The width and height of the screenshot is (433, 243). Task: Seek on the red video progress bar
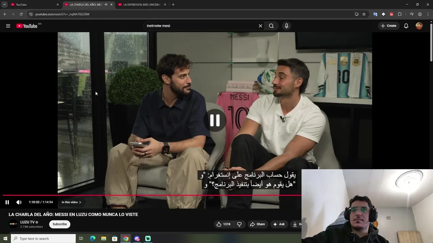pos(152,195)
